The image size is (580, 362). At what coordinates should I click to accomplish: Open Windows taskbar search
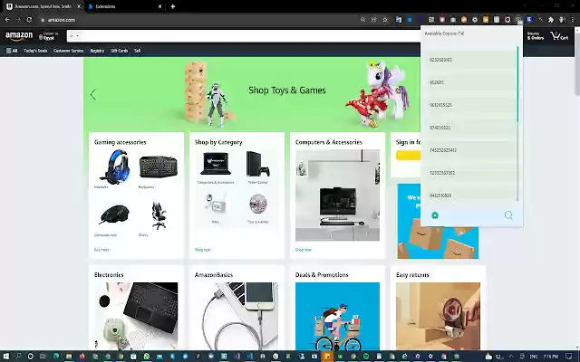pyautogui.click(x=18, y=356)
